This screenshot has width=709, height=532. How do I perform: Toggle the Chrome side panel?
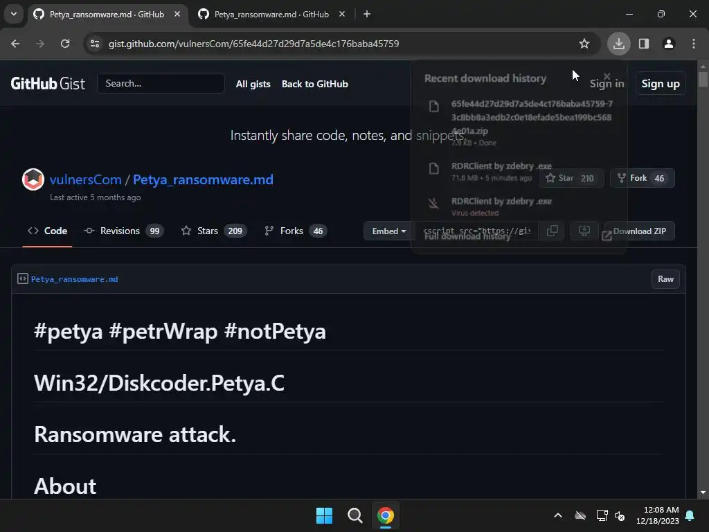(x=644, y=44)
